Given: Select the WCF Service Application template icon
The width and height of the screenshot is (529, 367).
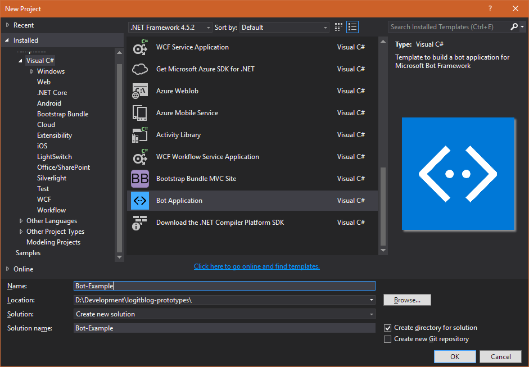Looking at the screenshot, I should click(139, 47).
